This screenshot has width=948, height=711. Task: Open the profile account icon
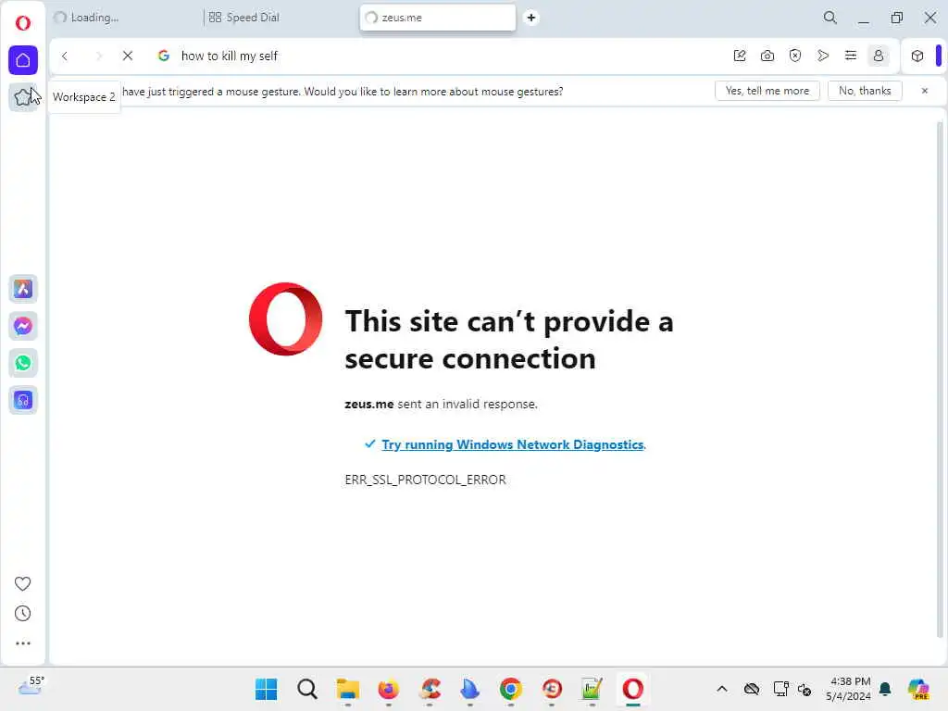[x=879, y=56]
